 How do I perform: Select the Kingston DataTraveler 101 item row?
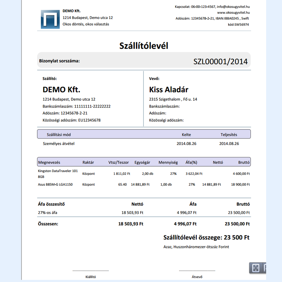(x=57, y=174)
